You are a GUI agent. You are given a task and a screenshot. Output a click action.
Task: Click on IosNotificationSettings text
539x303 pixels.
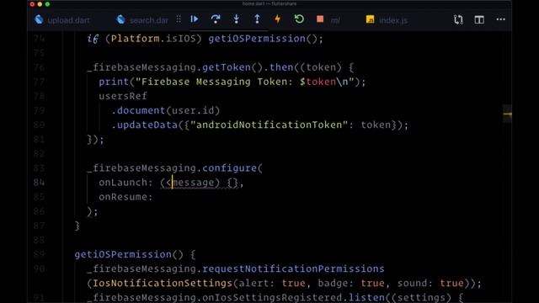click(163, 283)
